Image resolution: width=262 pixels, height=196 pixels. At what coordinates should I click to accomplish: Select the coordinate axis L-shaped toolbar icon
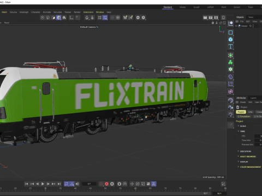click(x=72, y=17)
